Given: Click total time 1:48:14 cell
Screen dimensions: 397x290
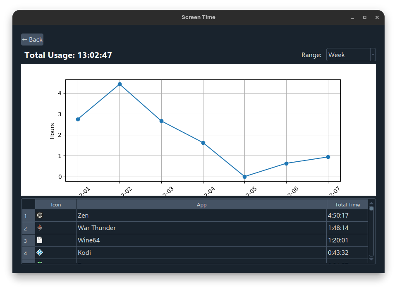Looking at the screenshot, I should [x=347, y=228].
